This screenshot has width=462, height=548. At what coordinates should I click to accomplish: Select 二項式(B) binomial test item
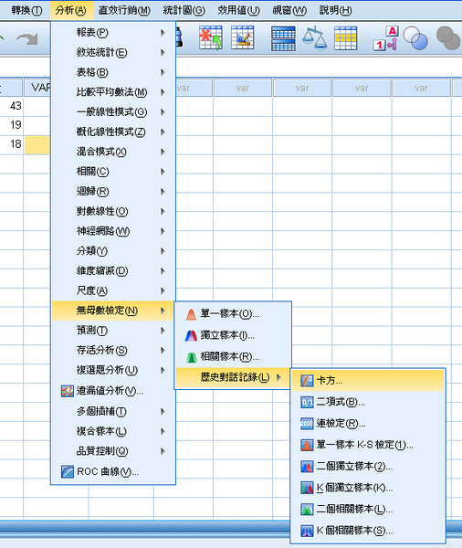pos(368,402)
